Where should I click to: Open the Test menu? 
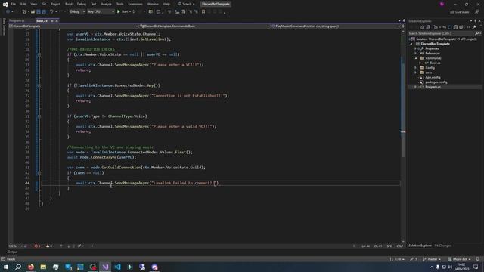pos(94,4)
